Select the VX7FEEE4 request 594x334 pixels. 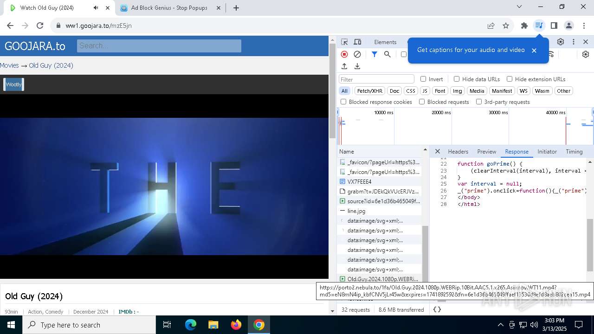379,182
